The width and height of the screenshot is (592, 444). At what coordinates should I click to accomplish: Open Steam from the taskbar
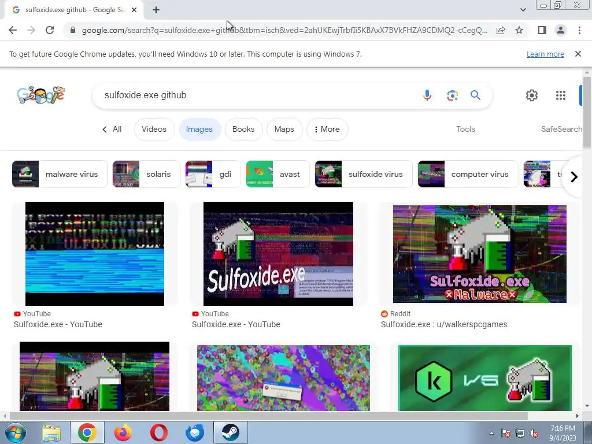pyautogui.click(x=231, y=432)
